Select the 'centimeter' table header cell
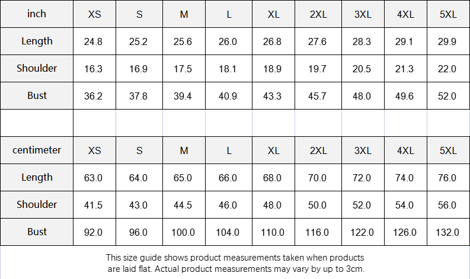 click(x=37, y=150)
